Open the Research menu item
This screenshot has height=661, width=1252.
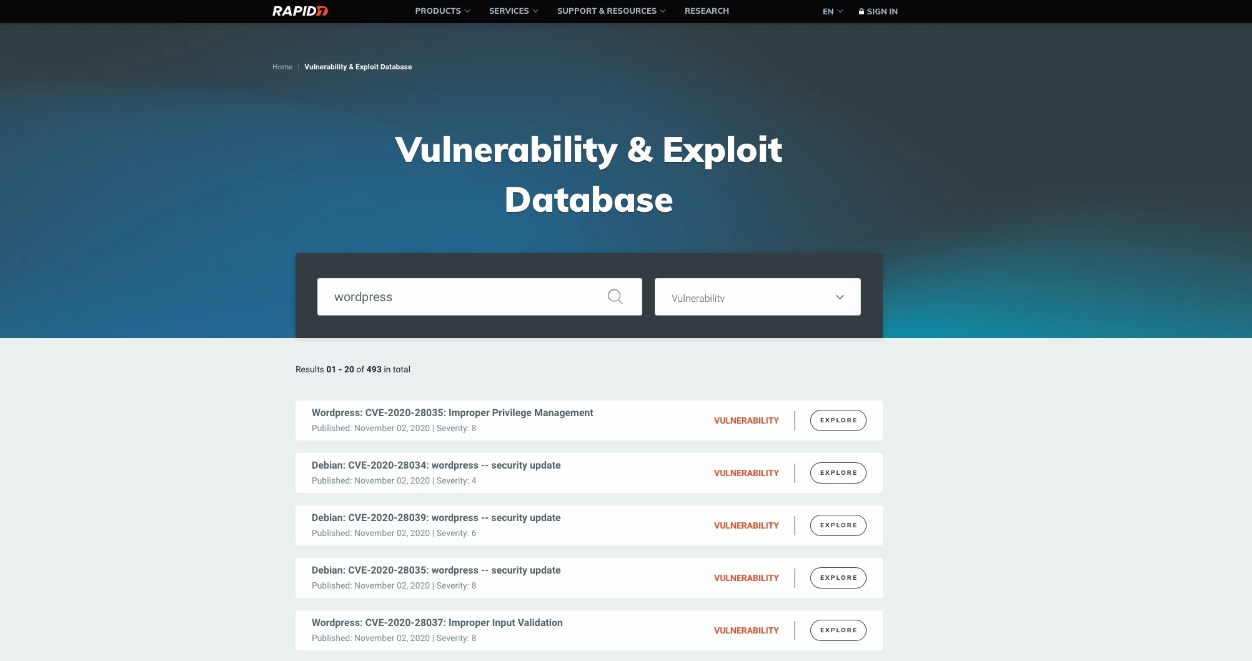point(707,11)
